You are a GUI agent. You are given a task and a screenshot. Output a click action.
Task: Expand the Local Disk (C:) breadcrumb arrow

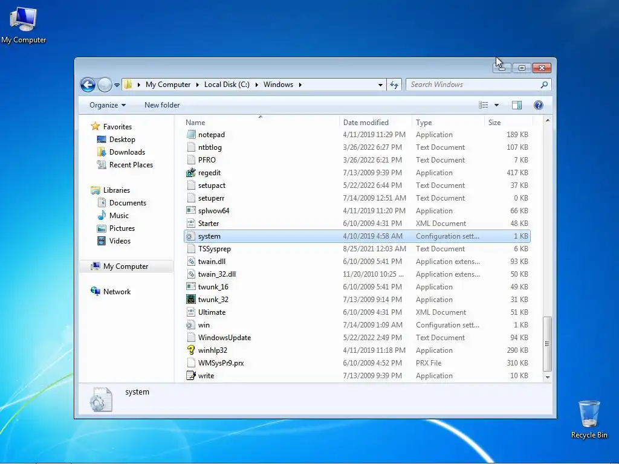point(256,85)
